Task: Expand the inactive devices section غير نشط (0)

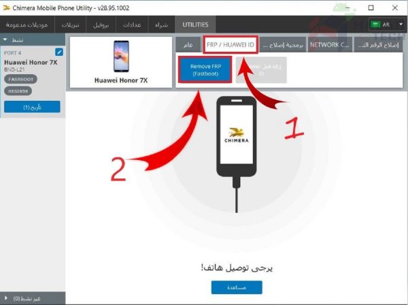Action: (x=5, y=298)
